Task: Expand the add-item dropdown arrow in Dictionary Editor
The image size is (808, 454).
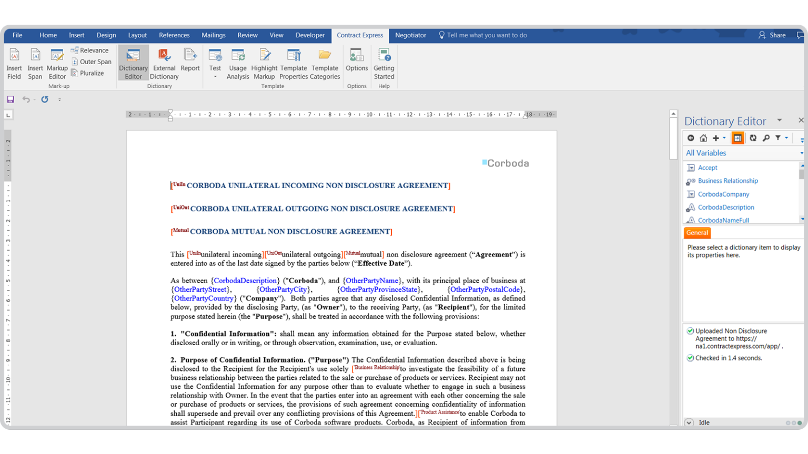Action: click(x=724, y=138)
